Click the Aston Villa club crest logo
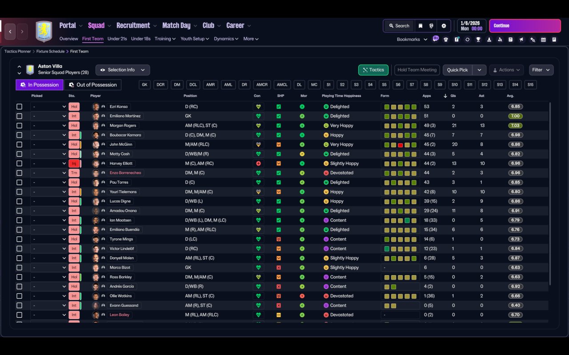 pos(44,32)
